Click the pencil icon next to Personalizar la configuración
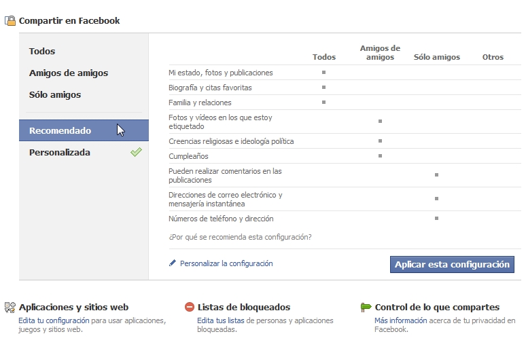 click(x=173, y=263)
